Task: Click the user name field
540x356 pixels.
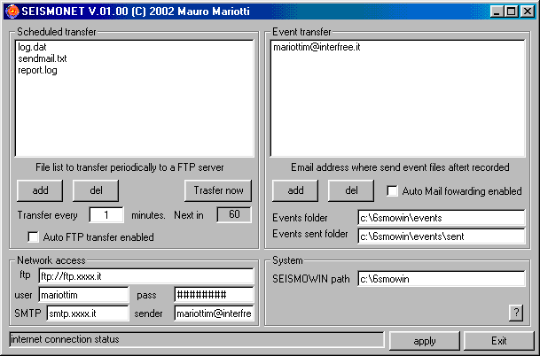Action: point(83,295)
